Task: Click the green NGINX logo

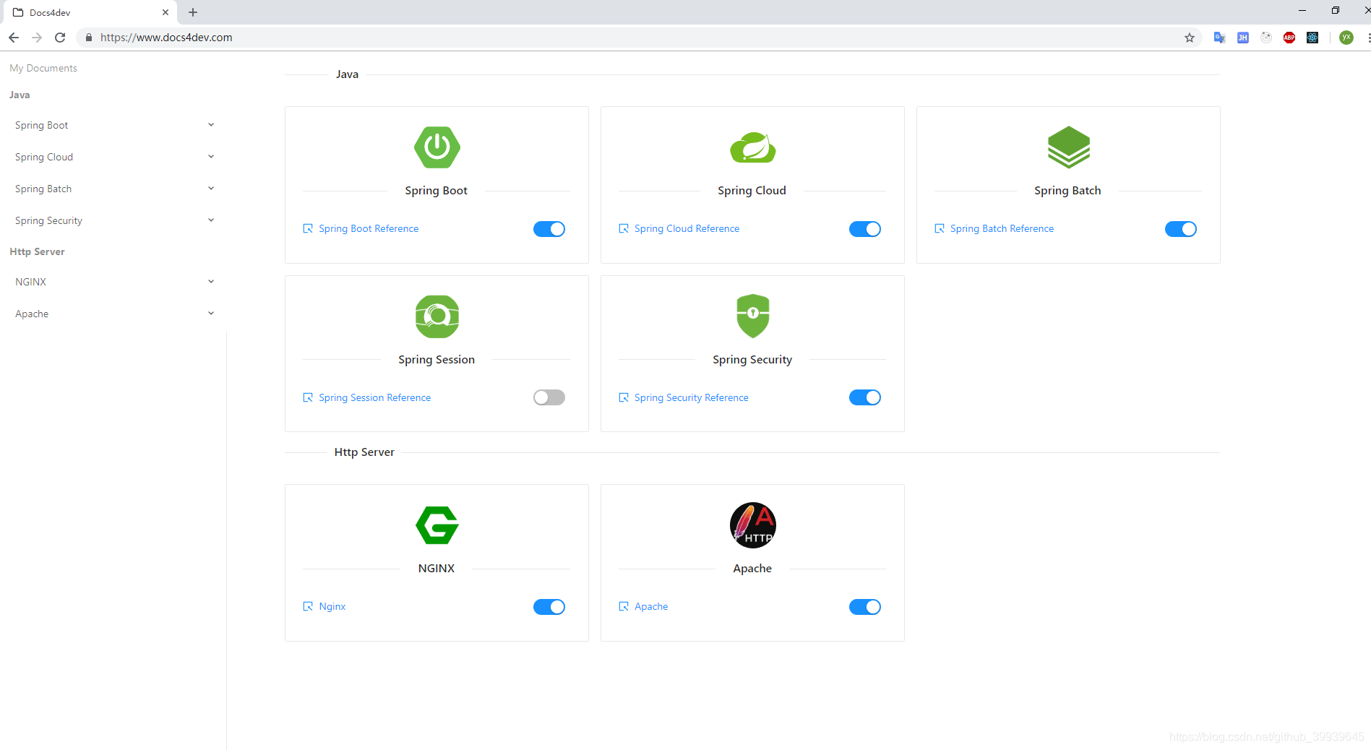Action: point(437,525)
